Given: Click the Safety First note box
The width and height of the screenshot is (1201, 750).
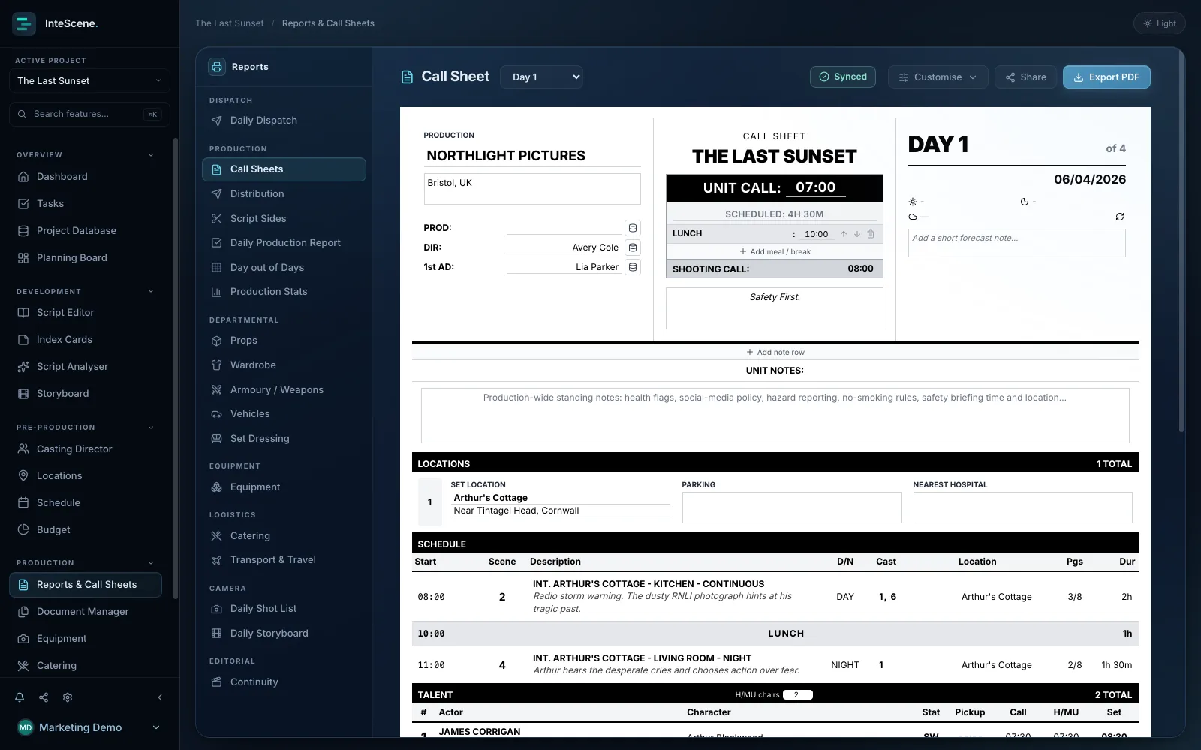Looking at the screenshot, I should pos(775,308).
